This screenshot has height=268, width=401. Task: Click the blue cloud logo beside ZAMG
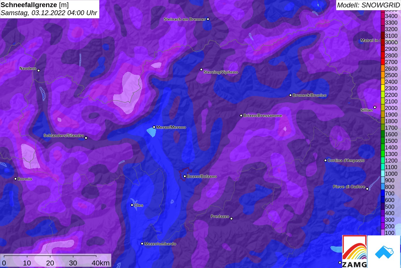(384, 252)
